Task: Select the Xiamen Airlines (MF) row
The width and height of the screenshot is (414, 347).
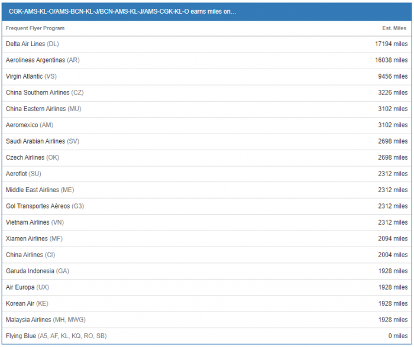Action: (207, 239)
